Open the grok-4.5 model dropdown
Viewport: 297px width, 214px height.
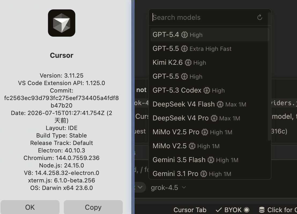tap(168, 188)
